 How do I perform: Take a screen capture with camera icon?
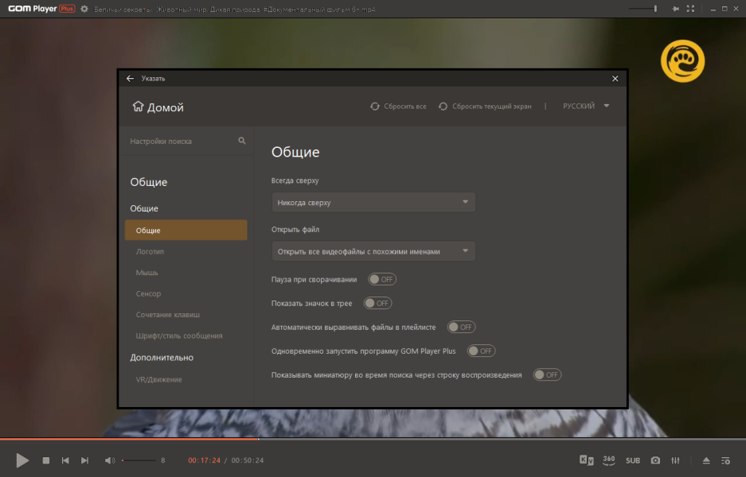pos(655,460)
